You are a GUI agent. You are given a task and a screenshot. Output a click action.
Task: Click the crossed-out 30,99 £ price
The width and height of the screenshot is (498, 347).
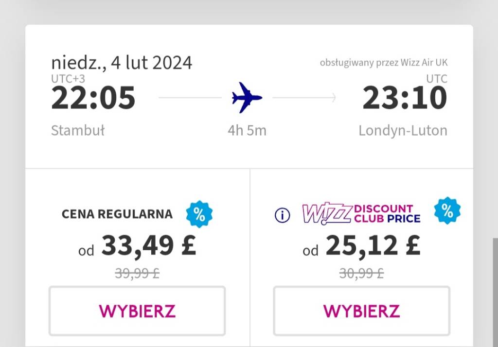[361, 273]
